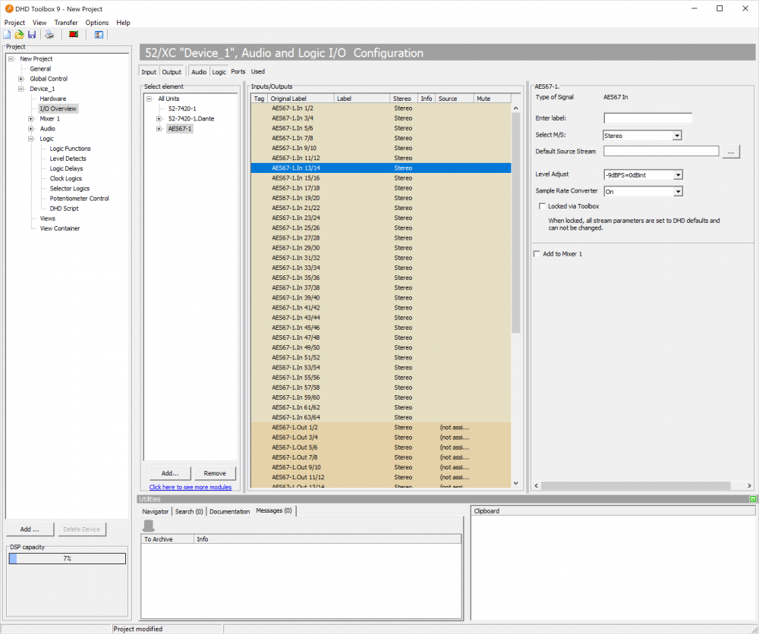759x634 pixels.
Task: Switch to the Output filter tab
Action: 172,71
